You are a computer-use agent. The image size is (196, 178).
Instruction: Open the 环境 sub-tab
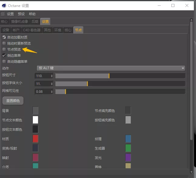(x=58, y=30)
